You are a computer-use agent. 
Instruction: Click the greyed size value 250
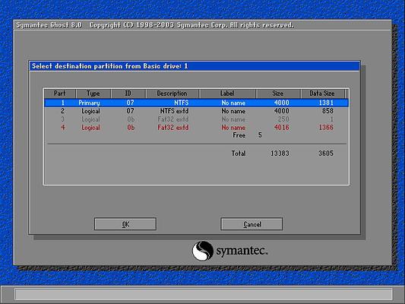coord(283,119)
